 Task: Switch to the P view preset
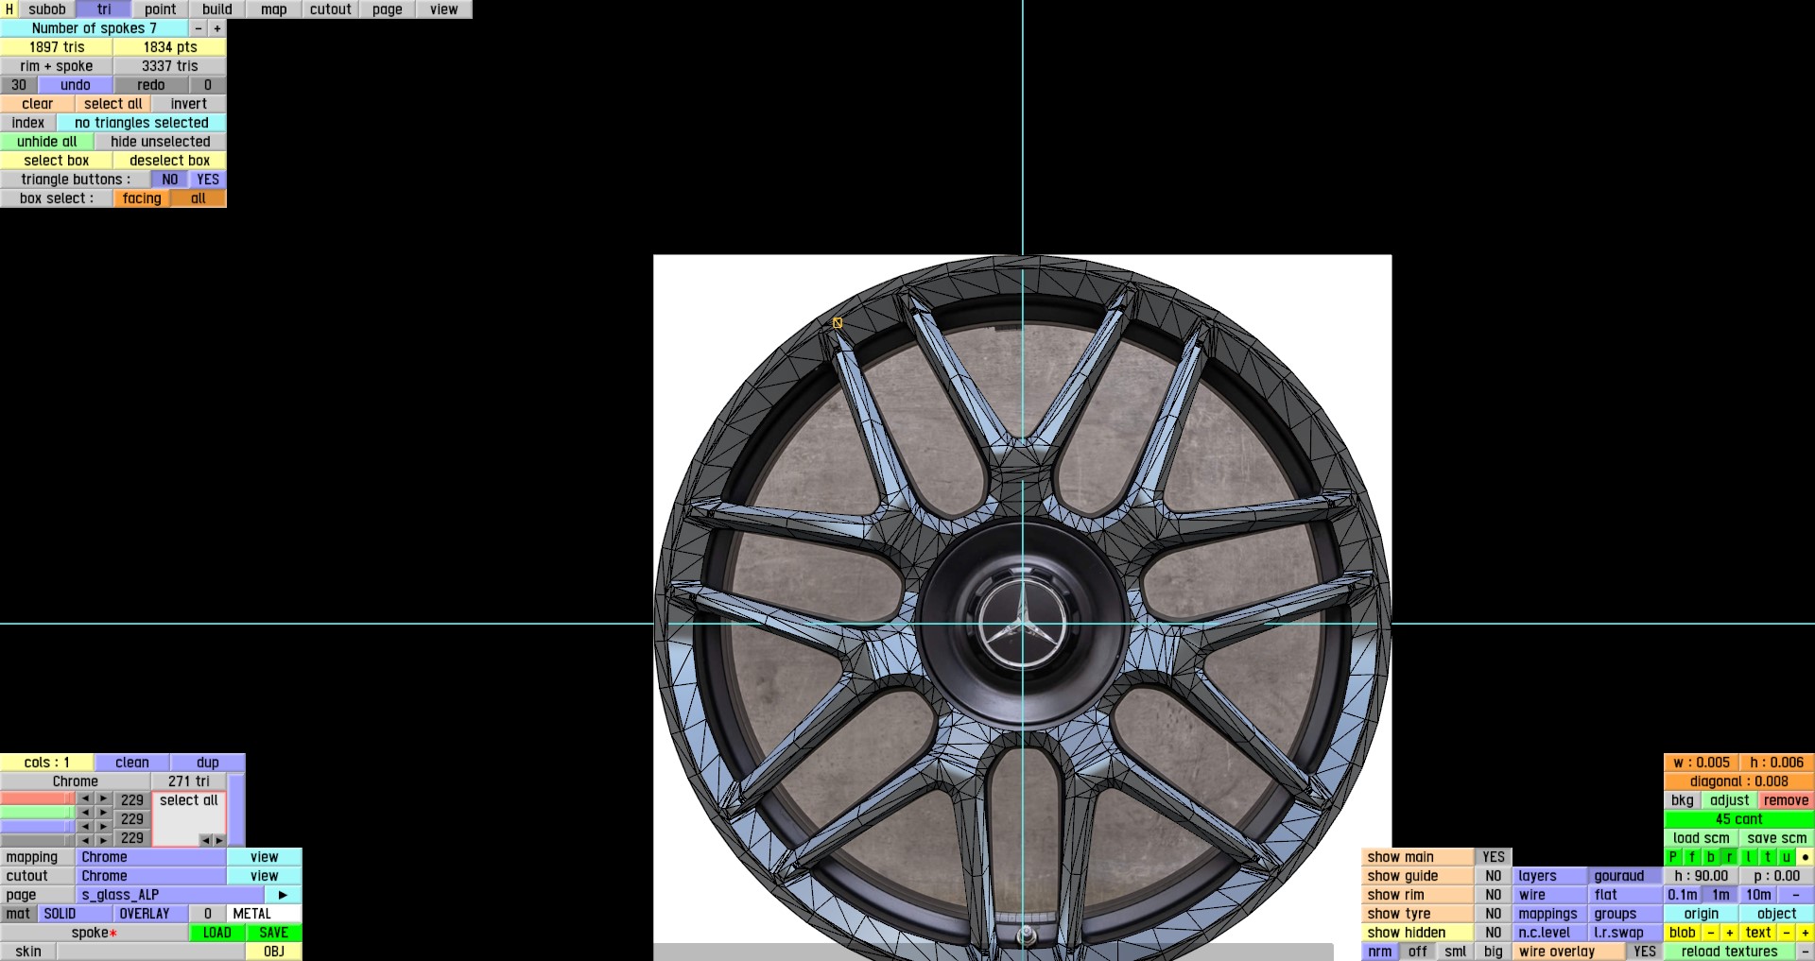point(1673,857)
